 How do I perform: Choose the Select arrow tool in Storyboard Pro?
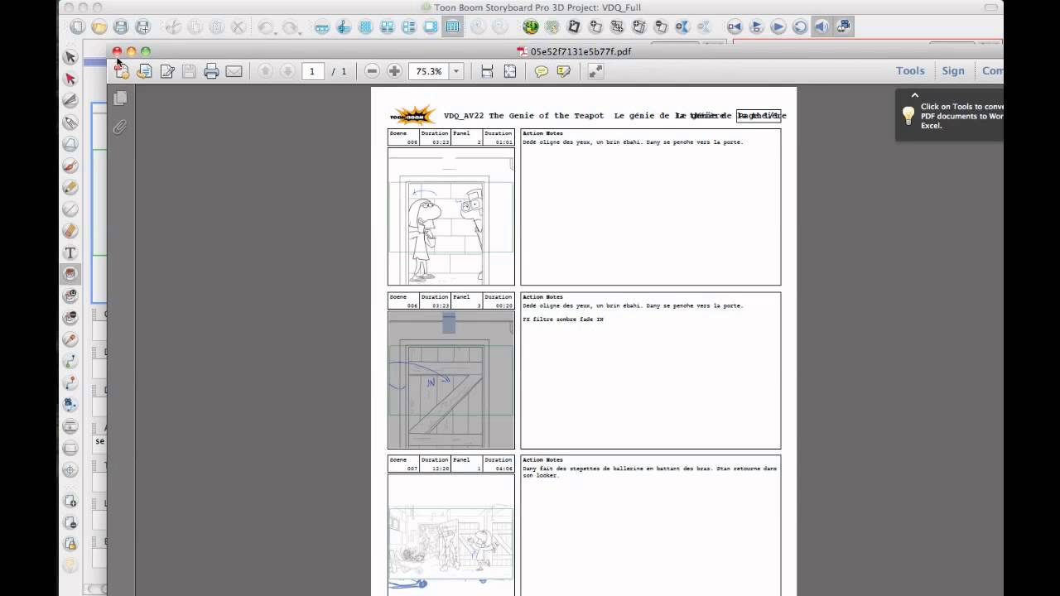click(x=70, y=57)
